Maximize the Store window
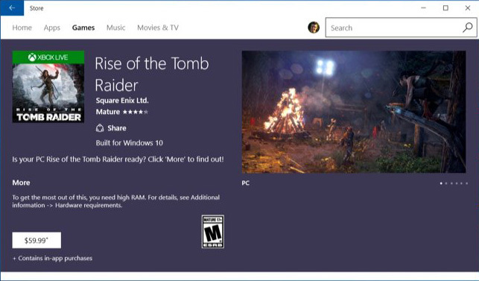Screen dimensions: 479x281 [445, 8]
